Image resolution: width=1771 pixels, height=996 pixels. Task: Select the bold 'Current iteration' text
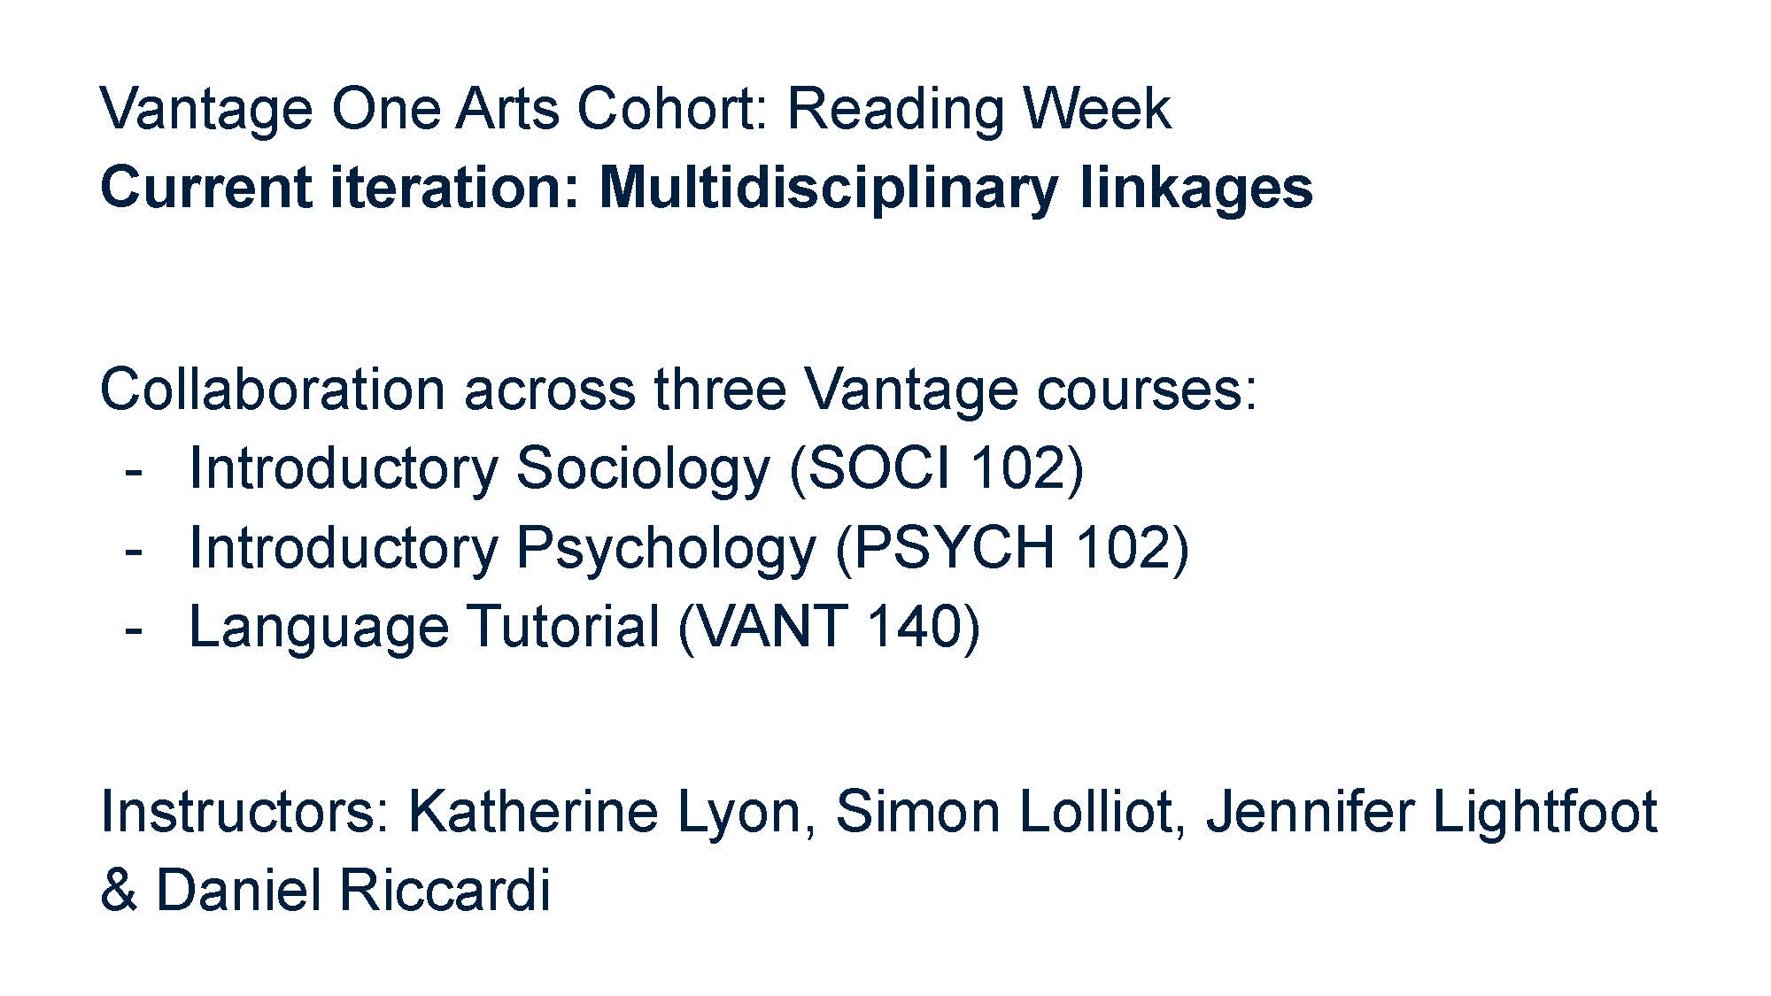pyautogui.click(x=339, y=188)
